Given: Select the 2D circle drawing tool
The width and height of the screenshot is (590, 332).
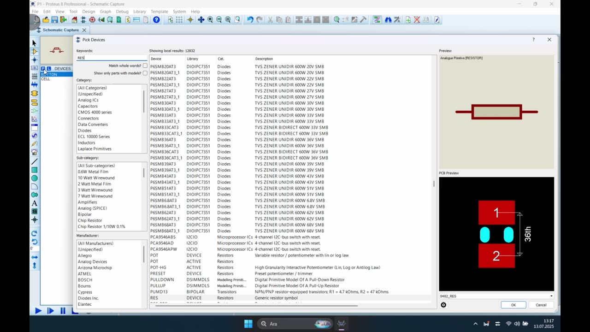Looking at the screenshot, I should tap(34, 178).
